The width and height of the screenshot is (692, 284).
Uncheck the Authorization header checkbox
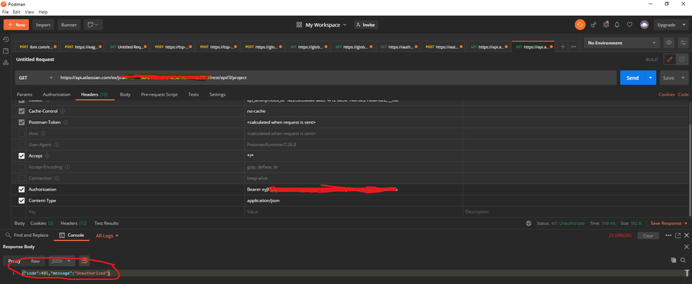[21, 189]
